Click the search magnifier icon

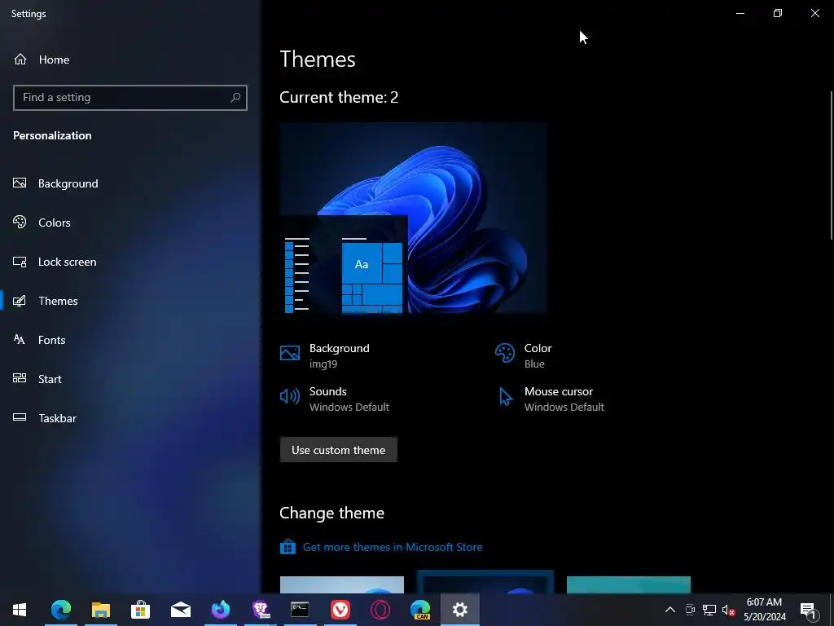click(235, 98)
